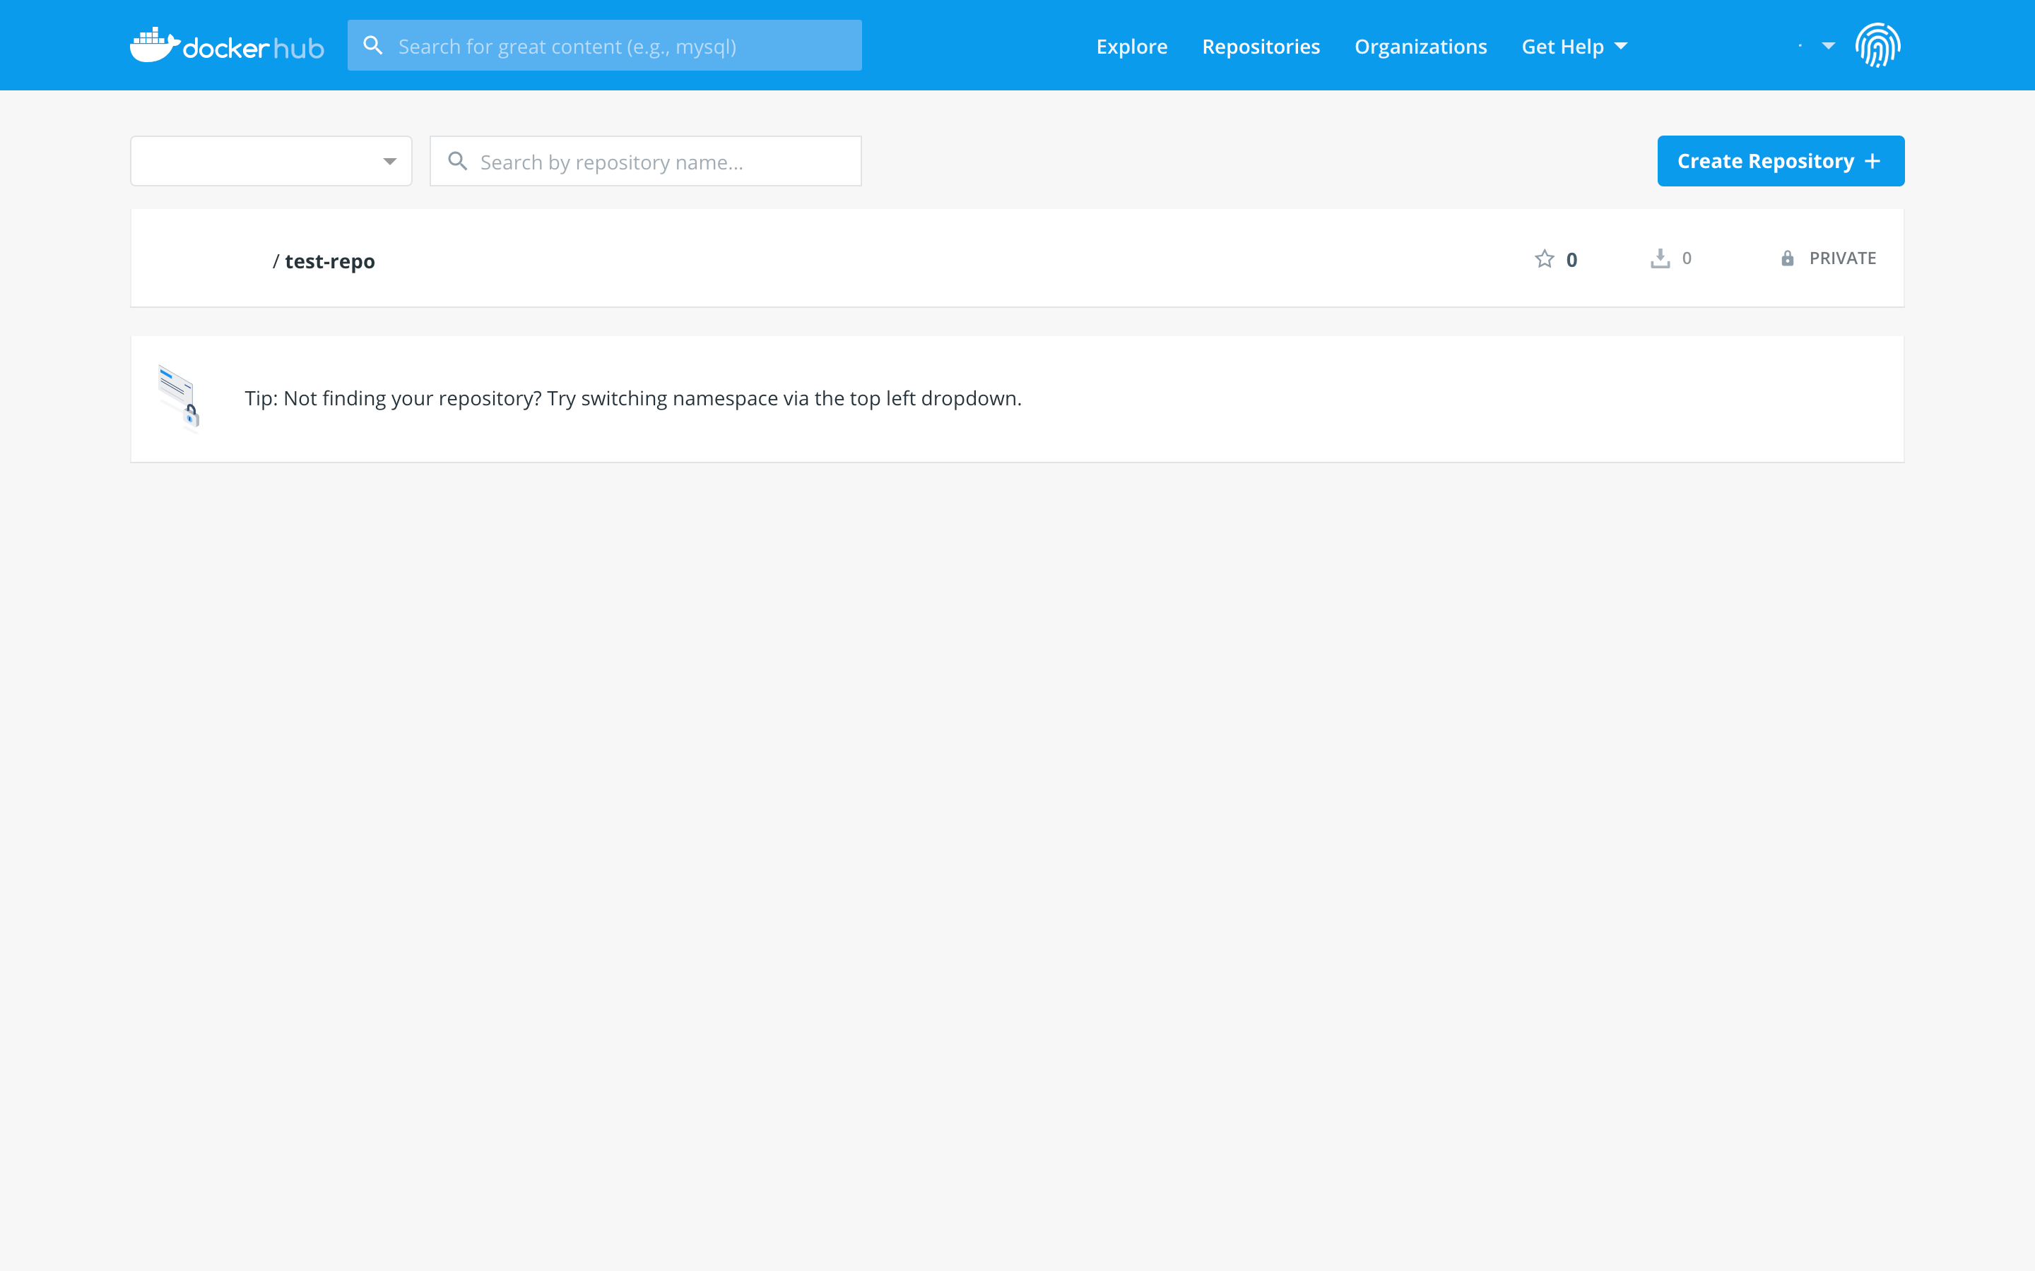Click the plus icon inside Create Repository
The height and width of the screenshot is (1271, 2035).
tap(1874, 160)
